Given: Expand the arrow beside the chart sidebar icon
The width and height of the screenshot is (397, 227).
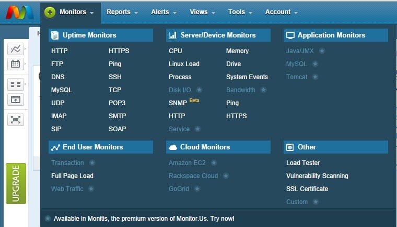Looking at the screenshot, I should (x=25, y=49).
